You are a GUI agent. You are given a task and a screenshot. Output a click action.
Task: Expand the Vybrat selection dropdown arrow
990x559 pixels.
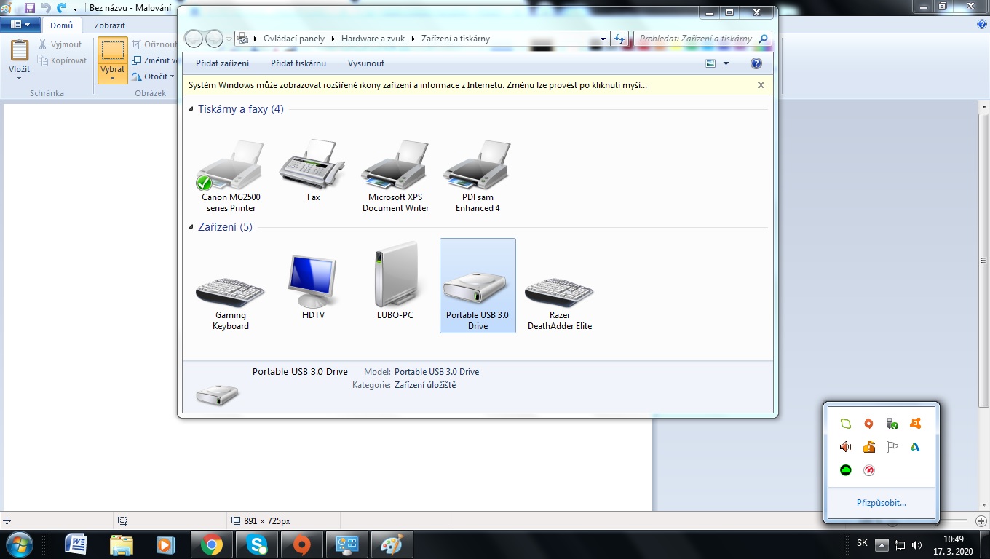113,79
